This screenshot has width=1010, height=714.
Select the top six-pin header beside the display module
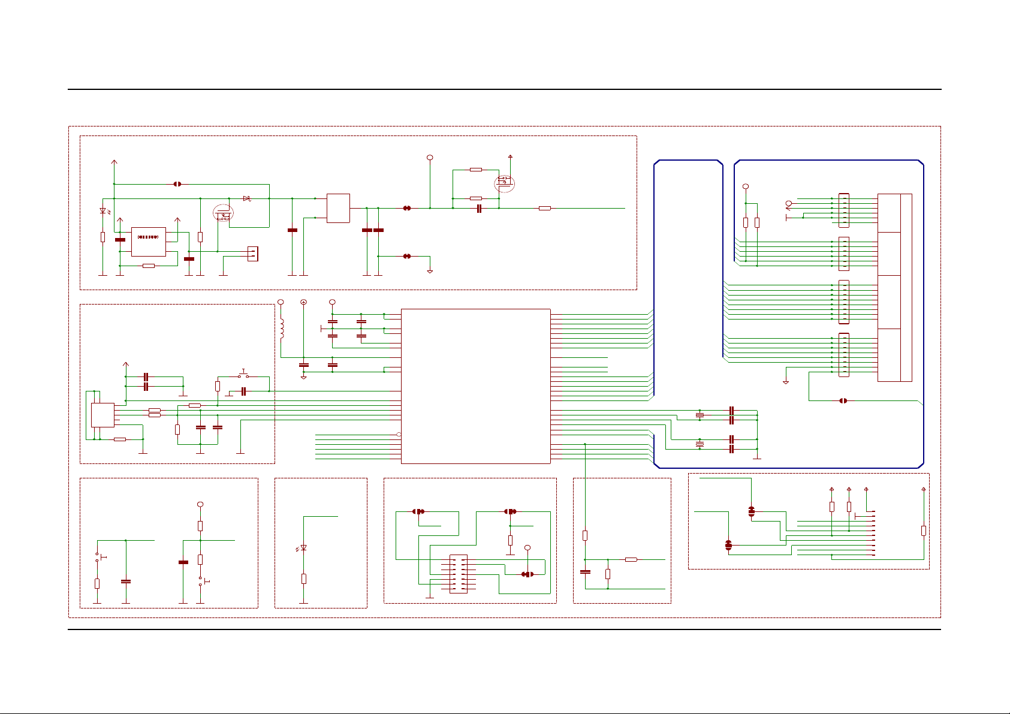[844, 210]
